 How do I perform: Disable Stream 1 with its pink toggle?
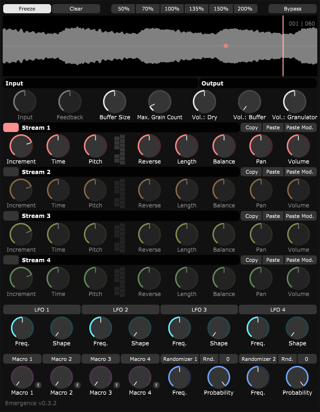pyautogui.click(x=11, y=128)
